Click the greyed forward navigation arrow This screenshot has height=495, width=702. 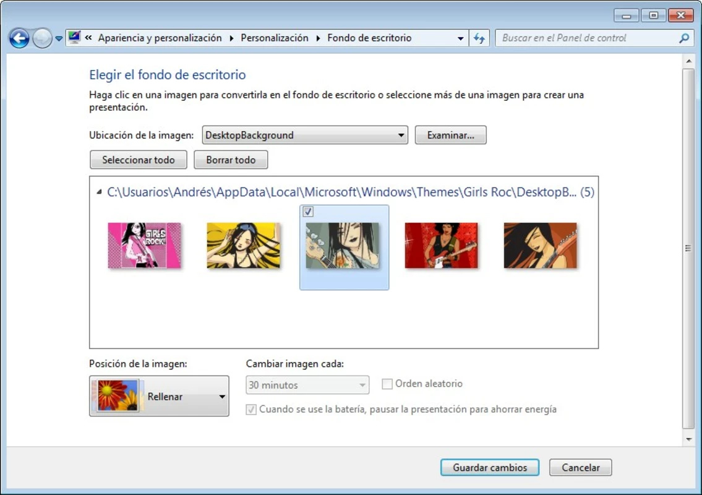click(43, 38)
